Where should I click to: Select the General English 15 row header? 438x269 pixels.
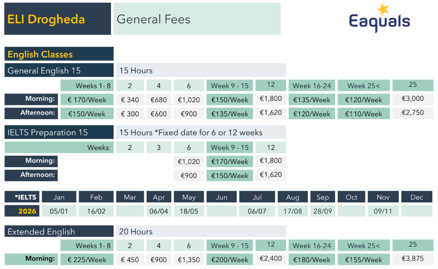tap(59, 70)
